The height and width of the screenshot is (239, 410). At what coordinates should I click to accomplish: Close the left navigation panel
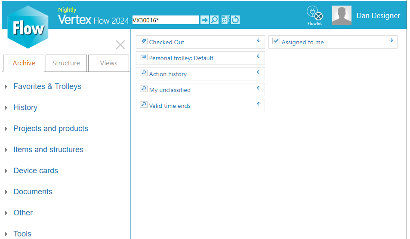(120, 45)
